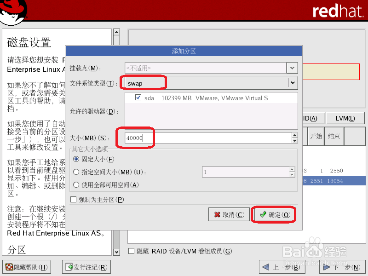Decrease the specified space spinner value
368x276 pixels.
tap(292, 175)
